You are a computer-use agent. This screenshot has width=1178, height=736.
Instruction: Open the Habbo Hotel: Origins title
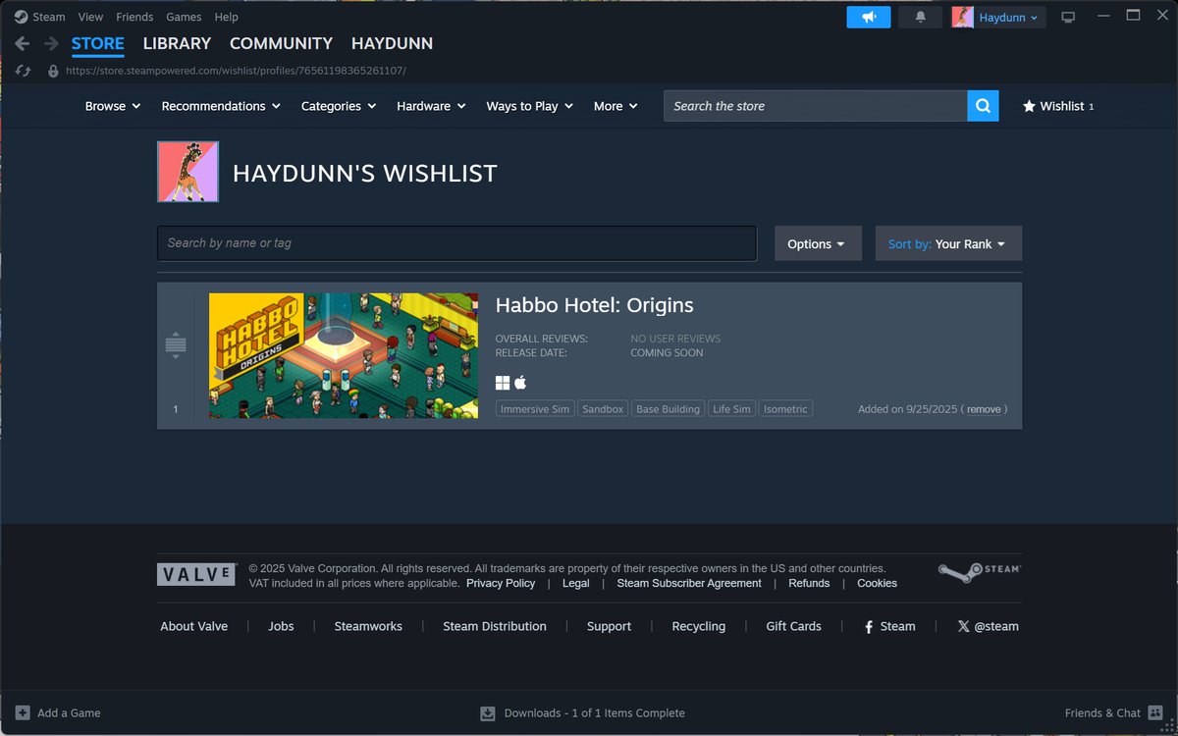594,305
